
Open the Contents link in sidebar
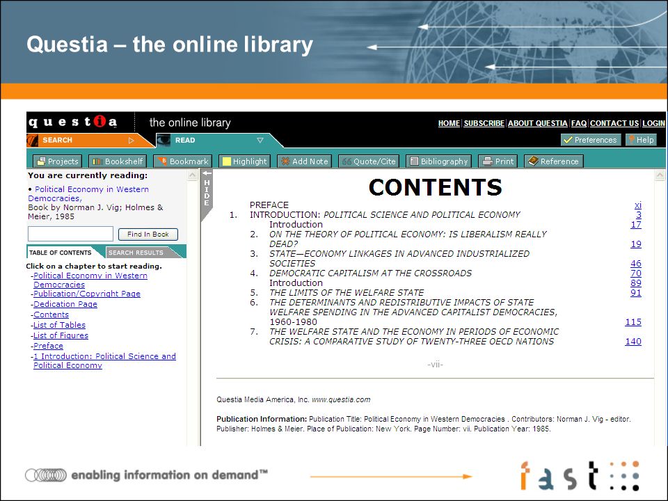[x=51, y=315]
